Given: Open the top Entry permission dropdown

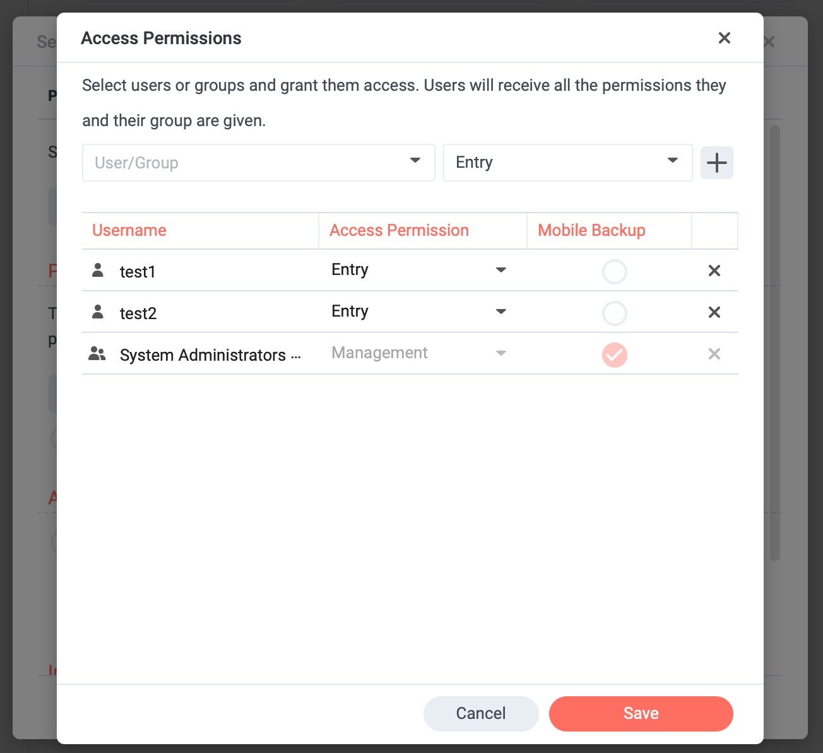Looking at the screenshot, I should click(568, 163).
